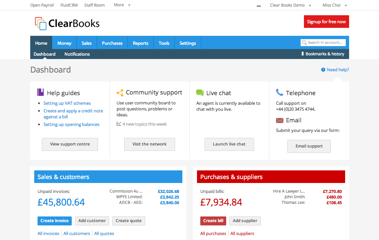The width and height of the screenshot is (379, 240).
Task: Click the Create bill button
Action: pos(213,221)
